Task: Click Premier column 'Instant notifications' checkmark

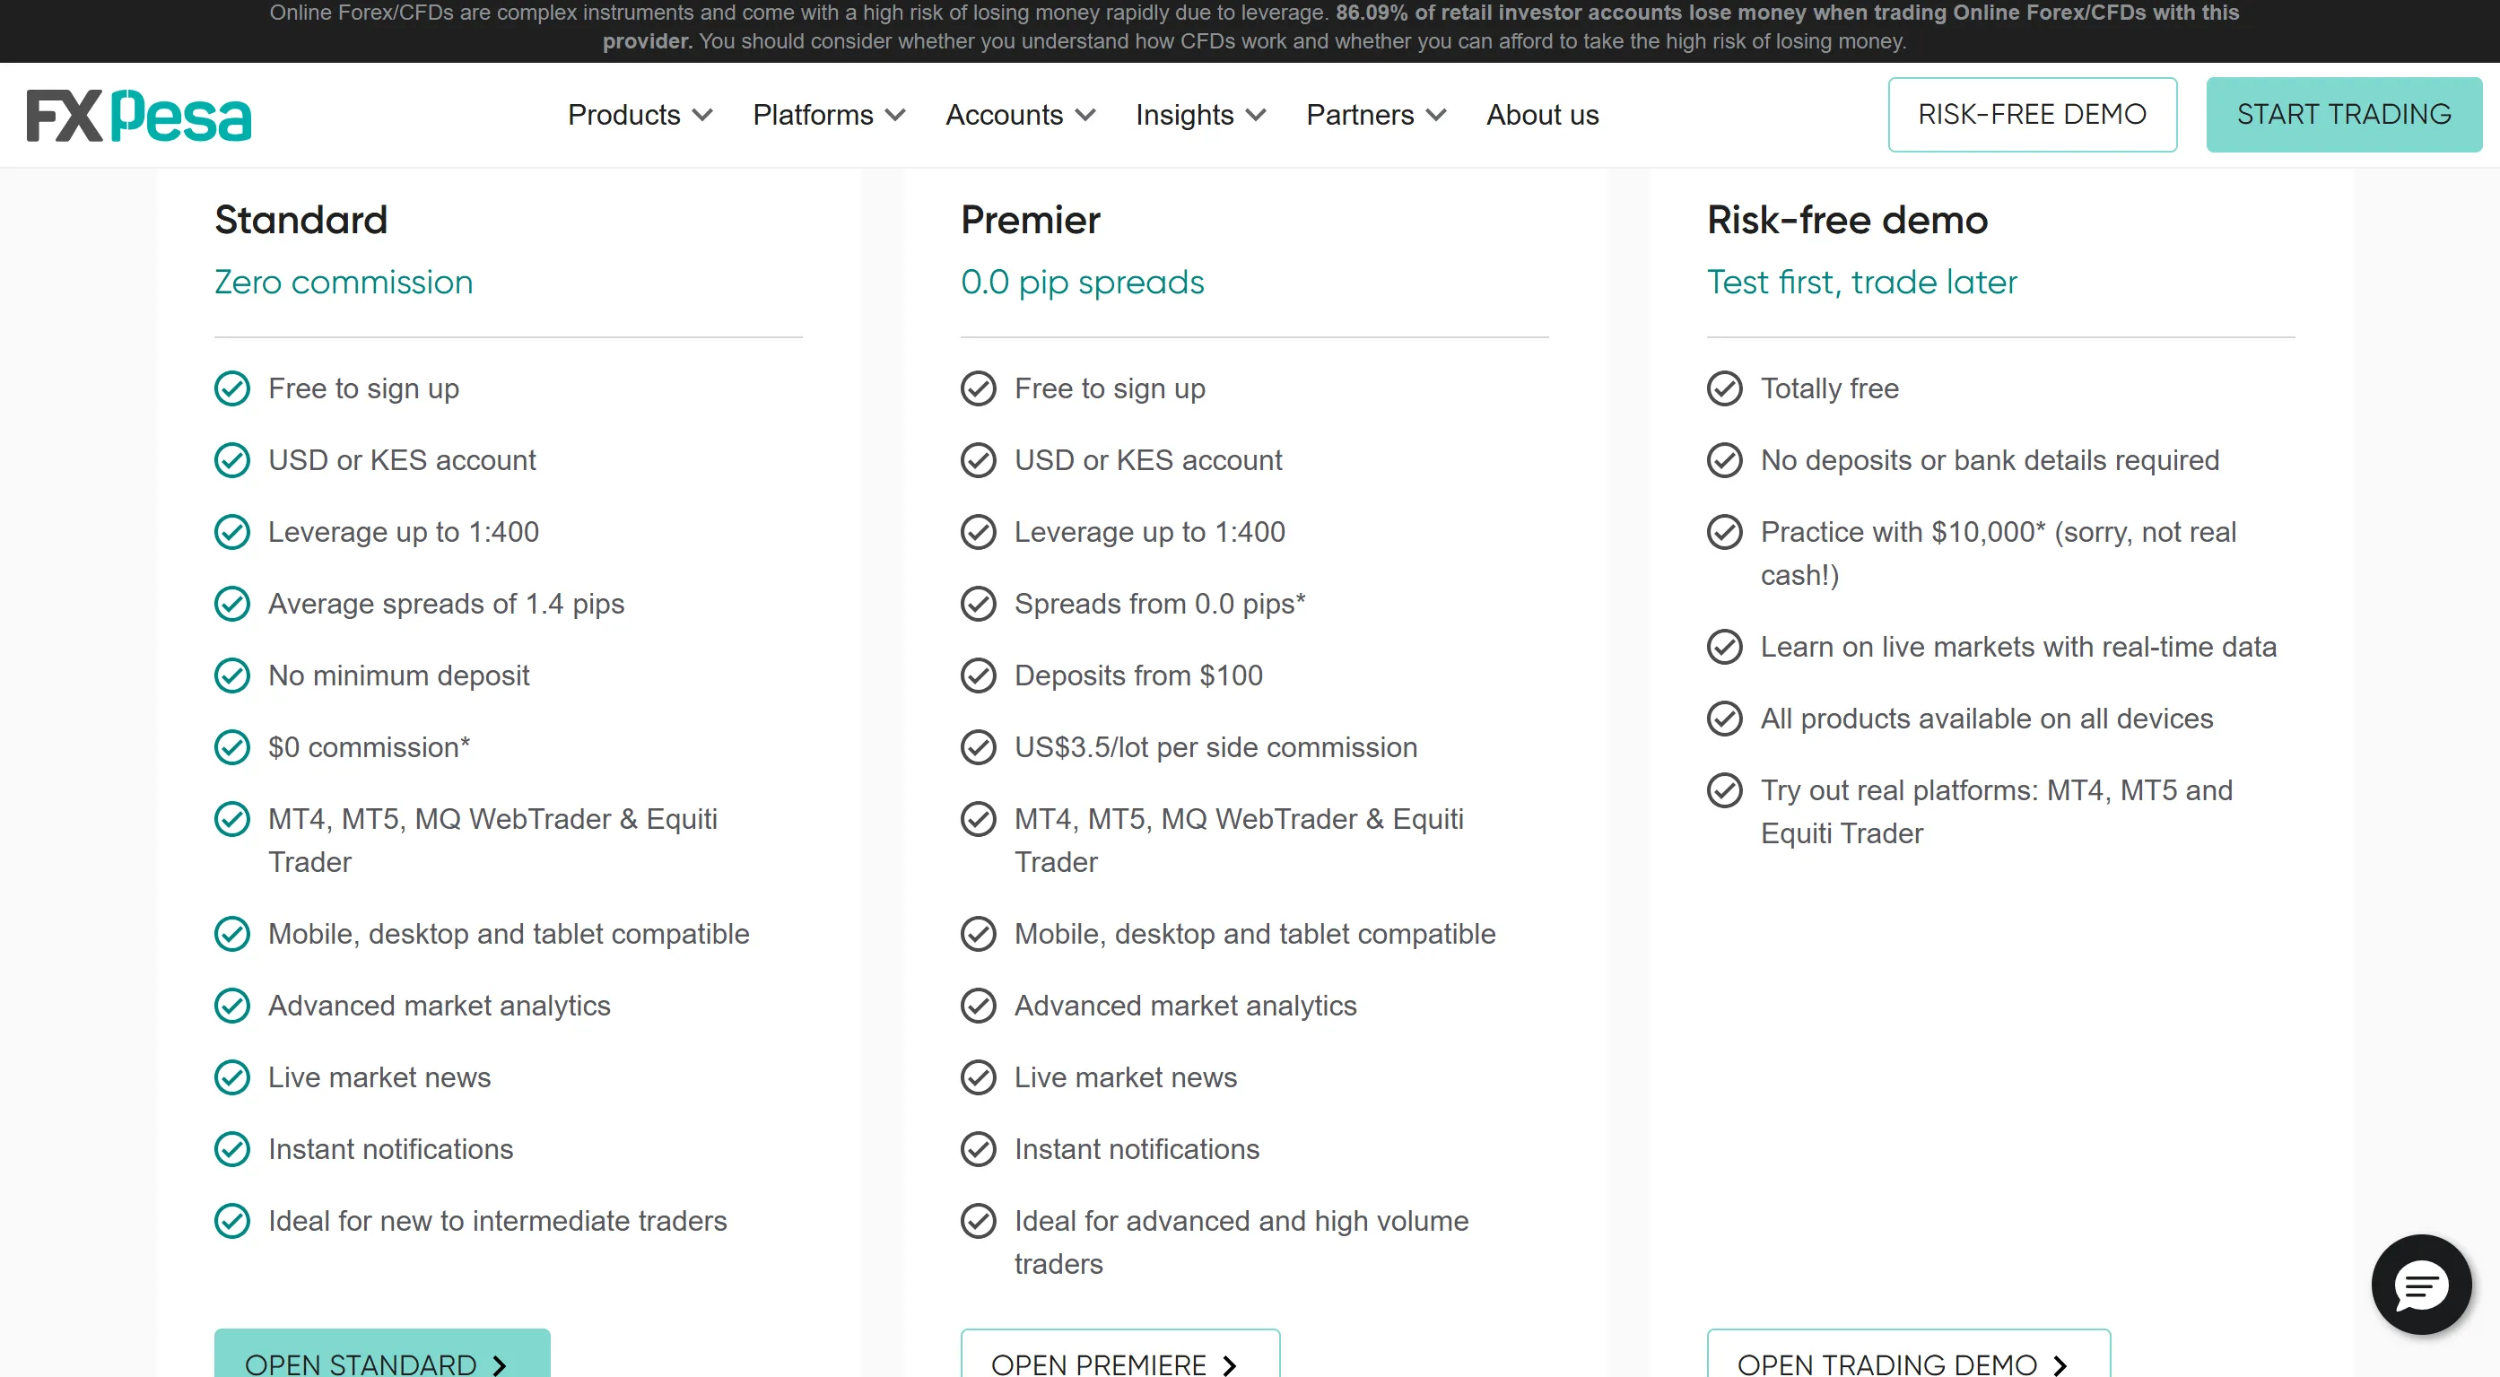Action: (979, 1149)
